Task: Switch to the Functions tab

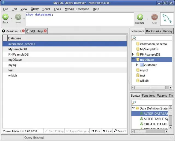Action: (148, 96)
